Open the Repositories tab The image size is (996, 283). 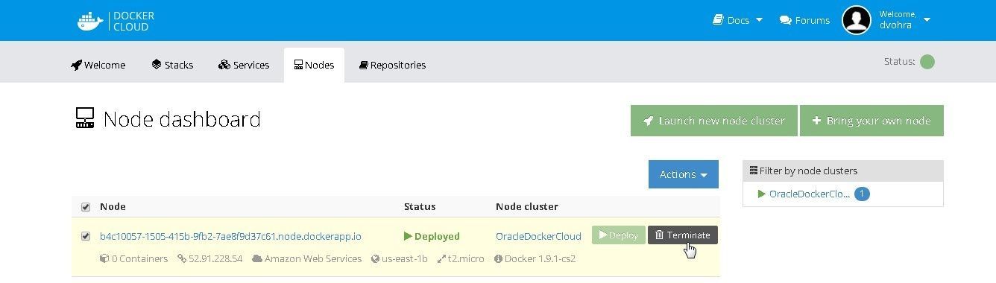(392, 65)
